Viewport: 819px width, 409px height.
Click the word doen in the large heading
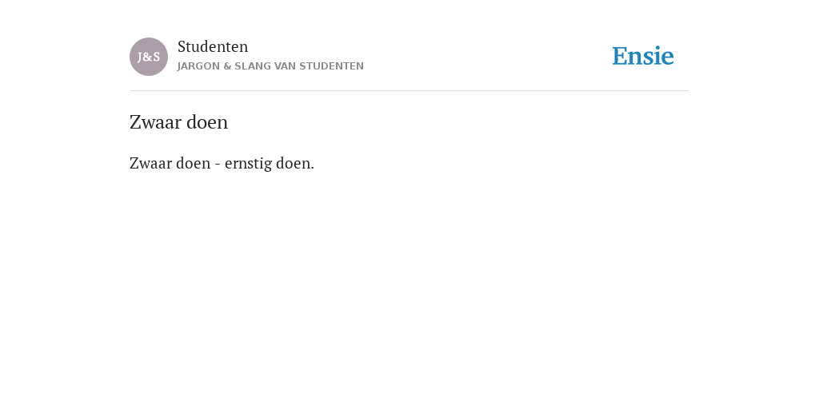[207, 122]
